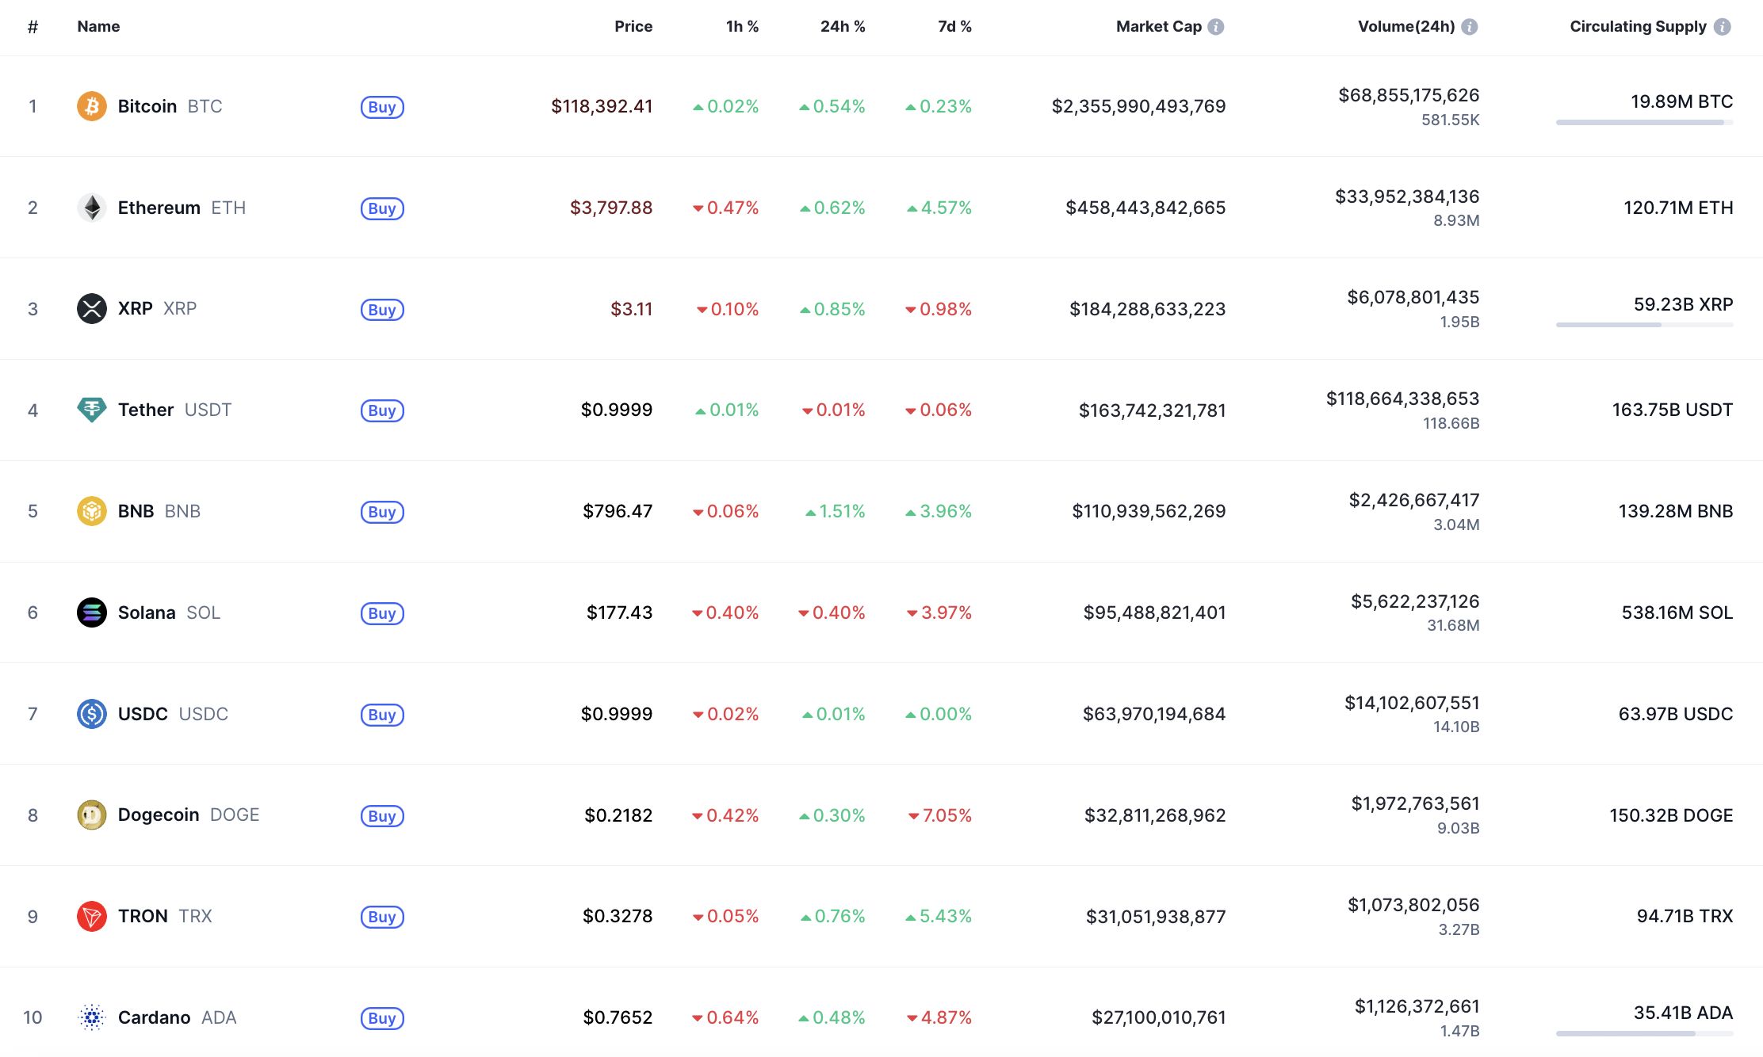Open the Solana SOL name link
This screenshot has height=1057, width=1763.
coord(169,612)
